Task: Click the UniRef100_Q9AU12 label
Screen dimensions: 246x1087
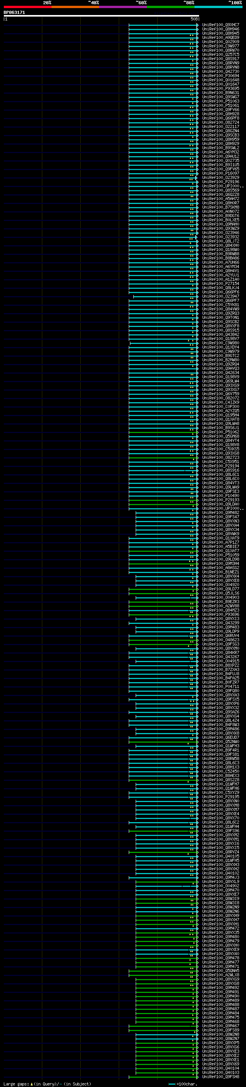Action: [220, 157]
